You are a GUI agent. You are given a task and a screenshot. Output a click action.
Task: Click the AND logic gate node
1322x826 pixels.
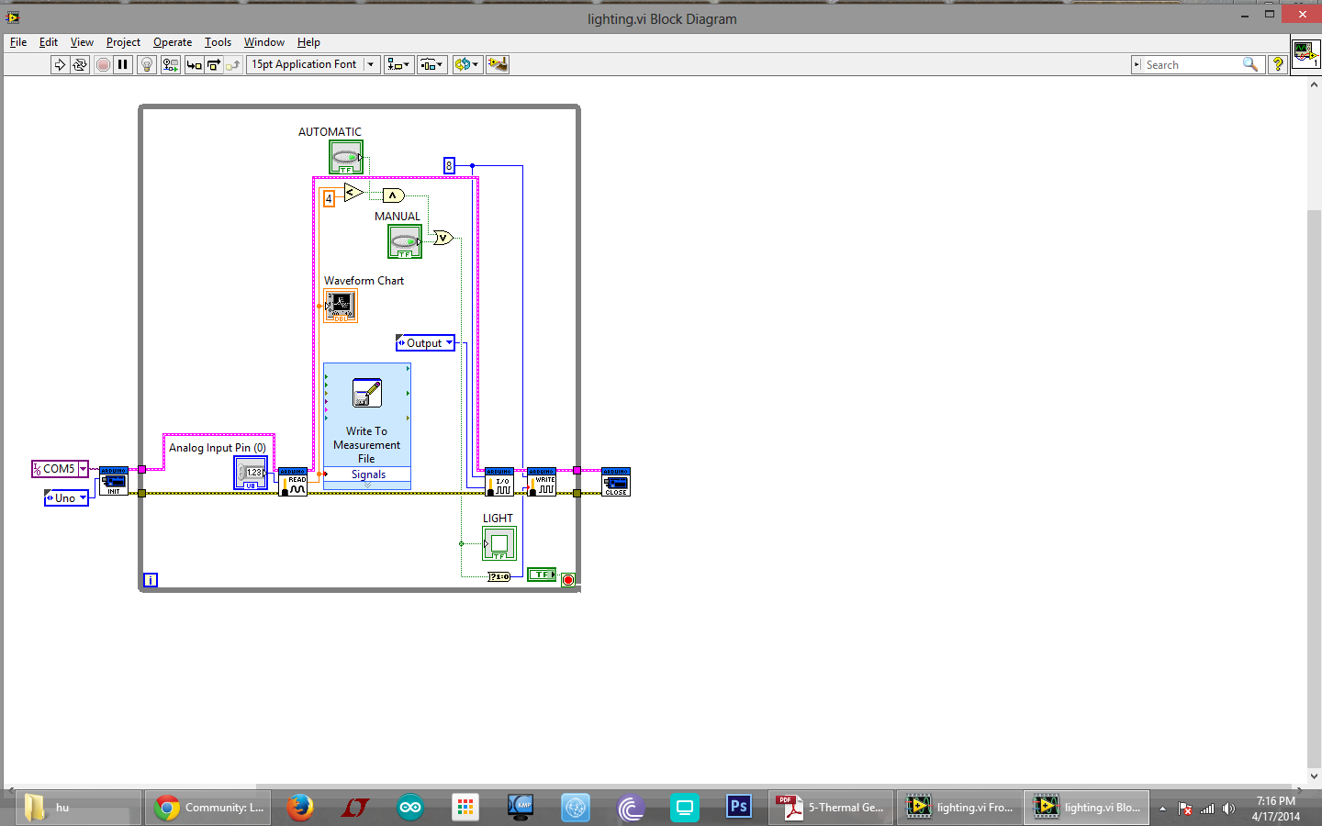coord(393,195)
